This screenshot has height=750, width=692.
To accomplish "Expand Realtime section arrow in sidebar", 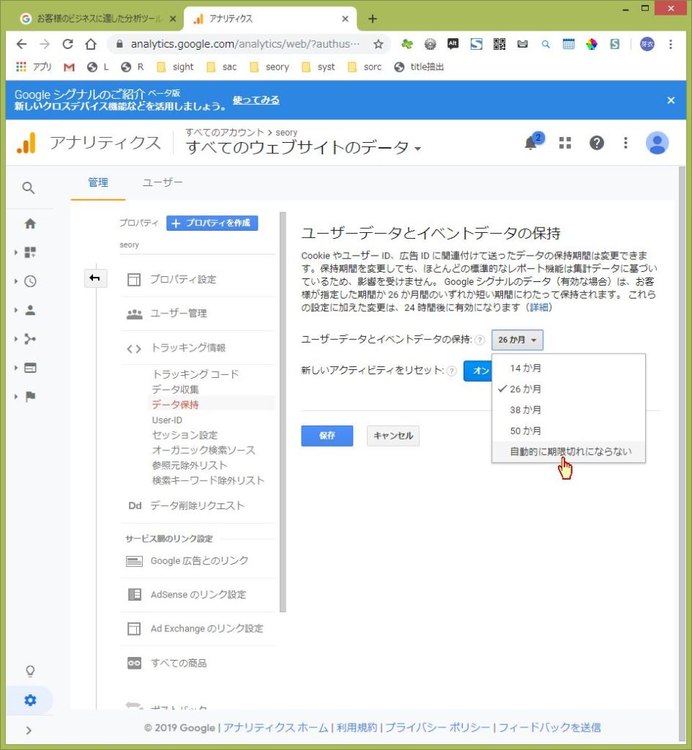I will click(x=16, y=281).
